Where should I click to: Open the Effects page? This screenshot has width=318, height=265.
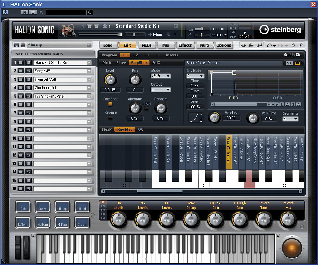pos(185,45)
